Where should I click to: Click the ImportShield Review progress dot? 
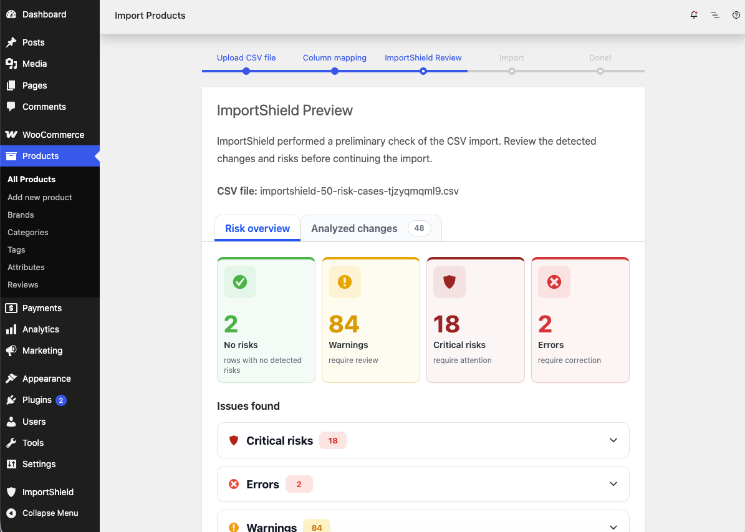click(x=423, y=71)
